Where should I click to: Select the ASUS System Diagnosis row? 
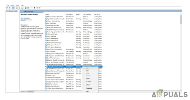(x=74, y=47)
